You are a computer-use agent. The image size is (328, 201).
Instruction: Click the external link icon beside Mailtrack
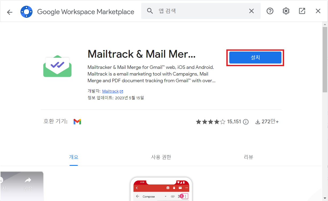[122, 91]
